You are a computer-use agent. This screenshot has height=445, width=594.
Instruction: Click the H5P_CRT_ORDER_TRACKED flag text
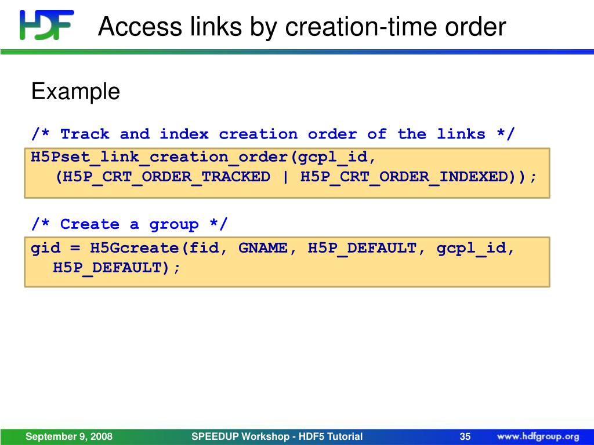point(166,177)
